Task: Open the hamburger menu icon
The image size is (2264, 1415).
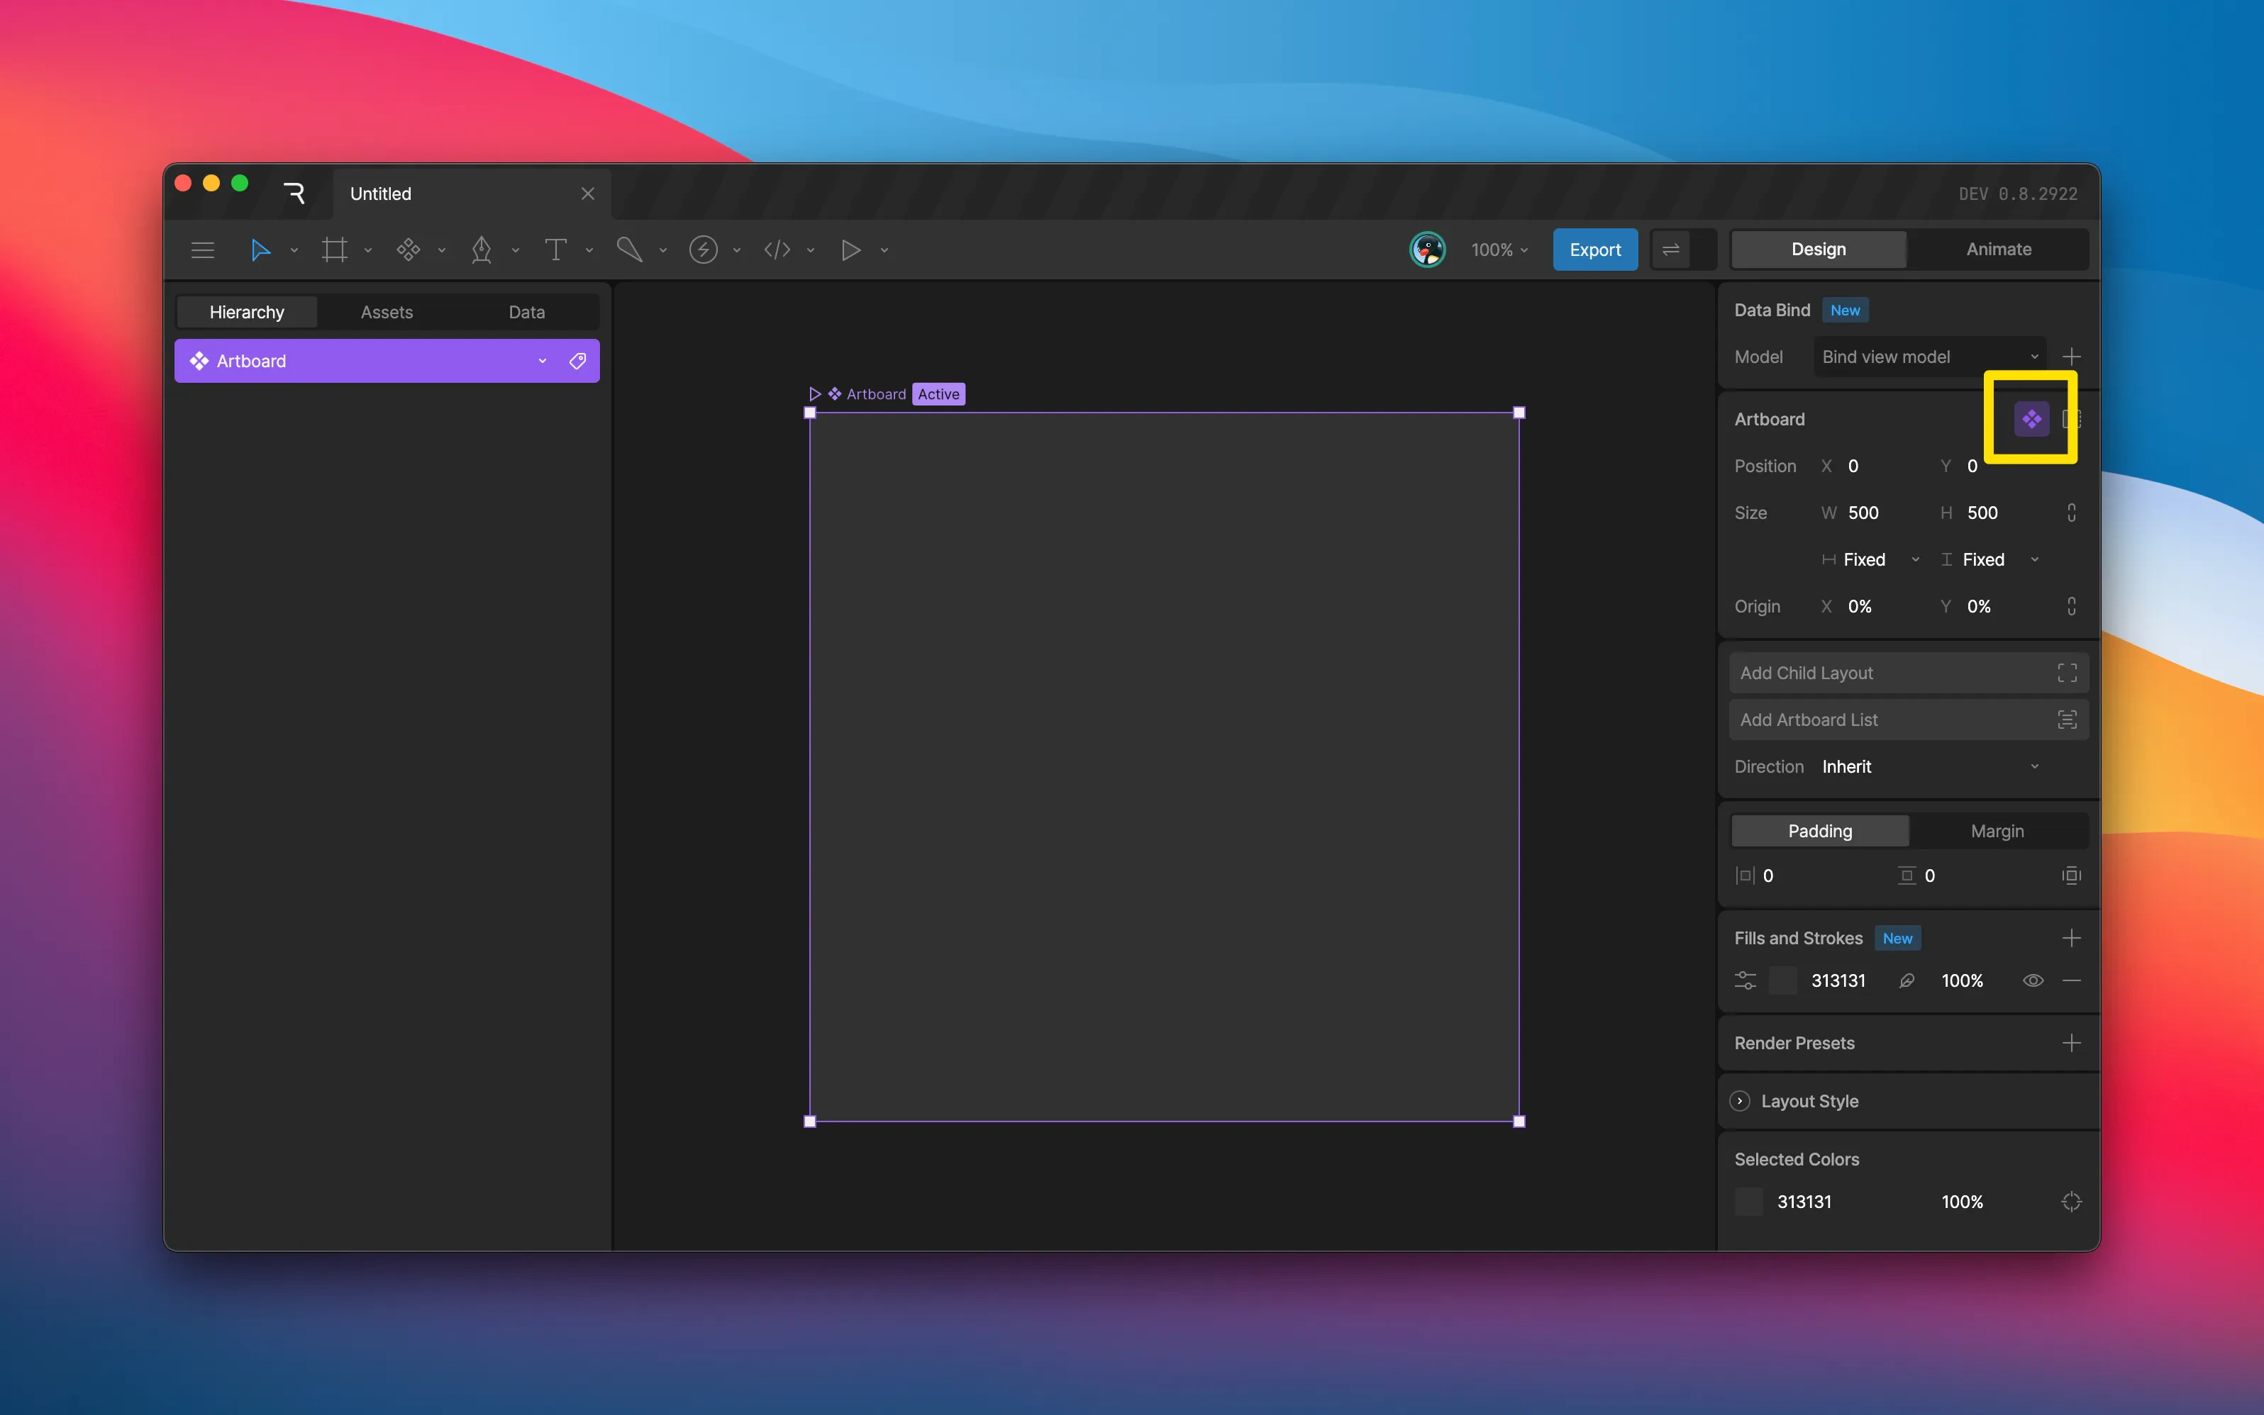Action: 202,250
